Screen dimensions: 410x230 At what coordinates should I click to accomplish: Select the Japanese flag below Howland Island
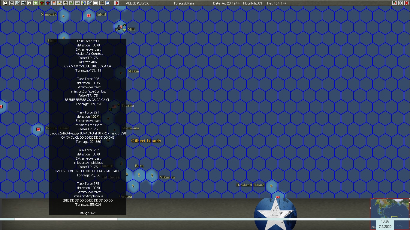(278, 197)
